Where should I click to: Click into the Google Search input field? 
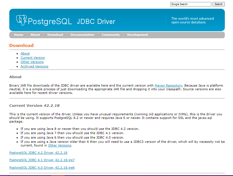190,4
